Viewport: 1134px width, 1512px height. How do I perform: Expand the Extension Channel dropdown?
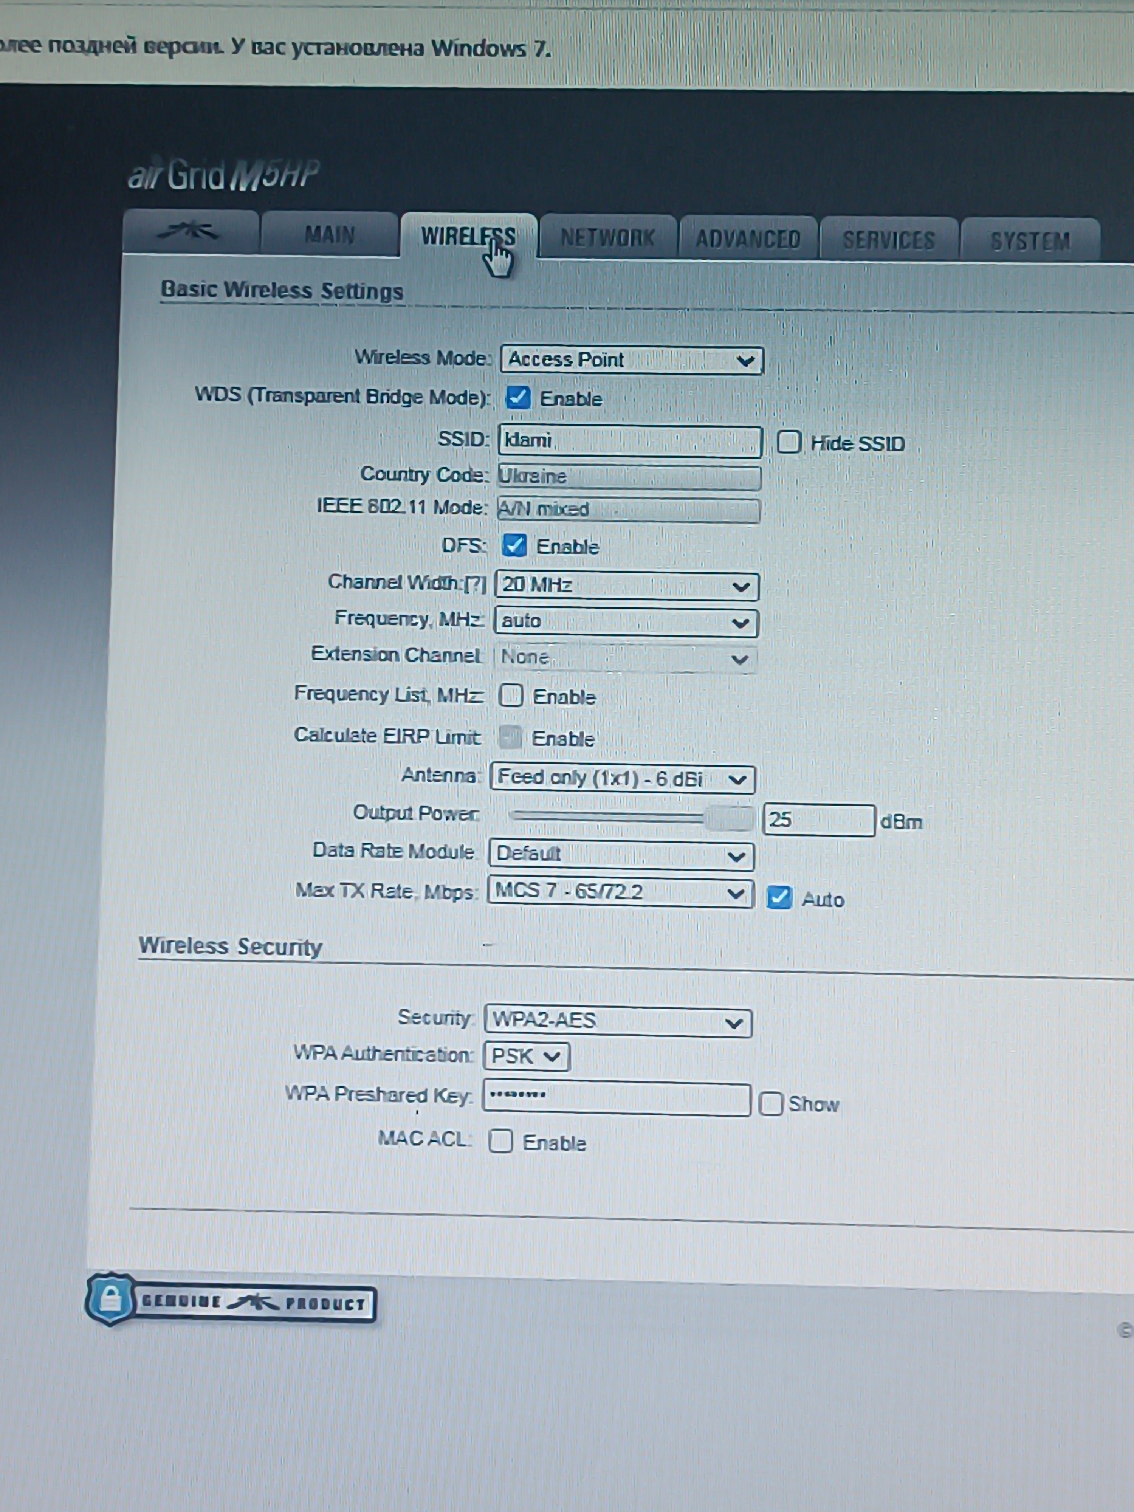pyautogui.click(x=625, y=659)
